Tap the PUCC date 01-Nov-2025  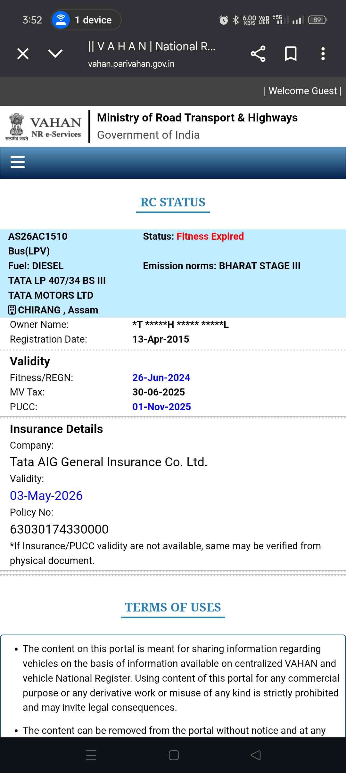pyautogui.click(x=161, y=407)
